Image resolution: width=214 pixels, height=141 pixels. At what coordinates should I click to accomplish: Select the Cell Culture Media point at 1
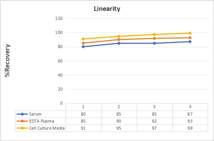pyautogui.click(x=83, y=39)
